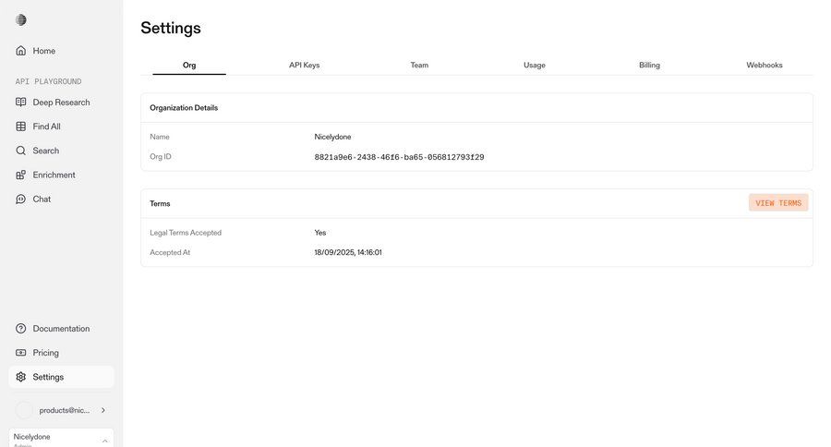Screen dimensions: 831x447
Task: Click the Chat bubble icon
Action: (x=21, y=199)
